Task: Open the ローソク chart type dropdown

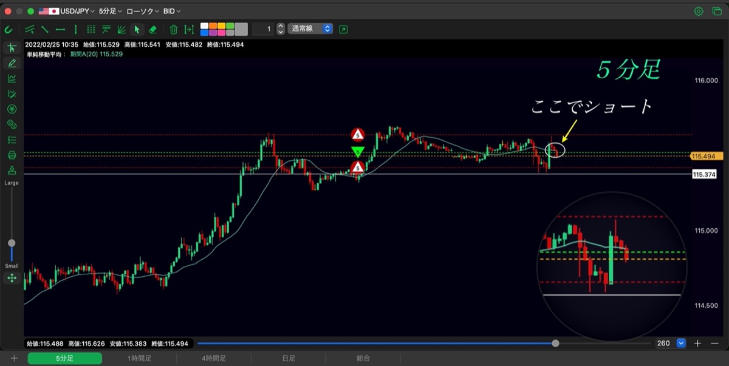Action: click(x=143, y=11)
